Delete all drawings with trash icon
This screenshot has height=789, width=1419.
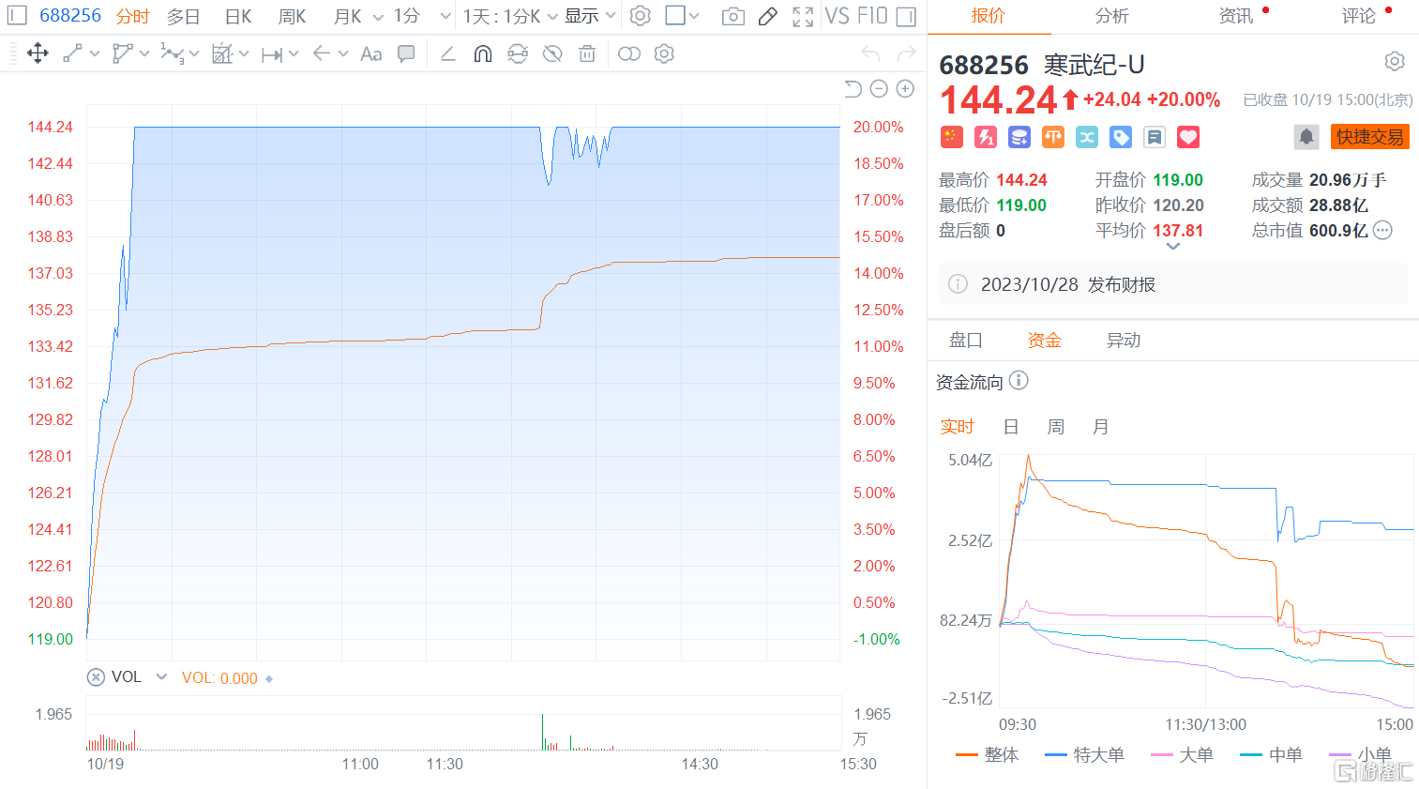coord(587,53)
